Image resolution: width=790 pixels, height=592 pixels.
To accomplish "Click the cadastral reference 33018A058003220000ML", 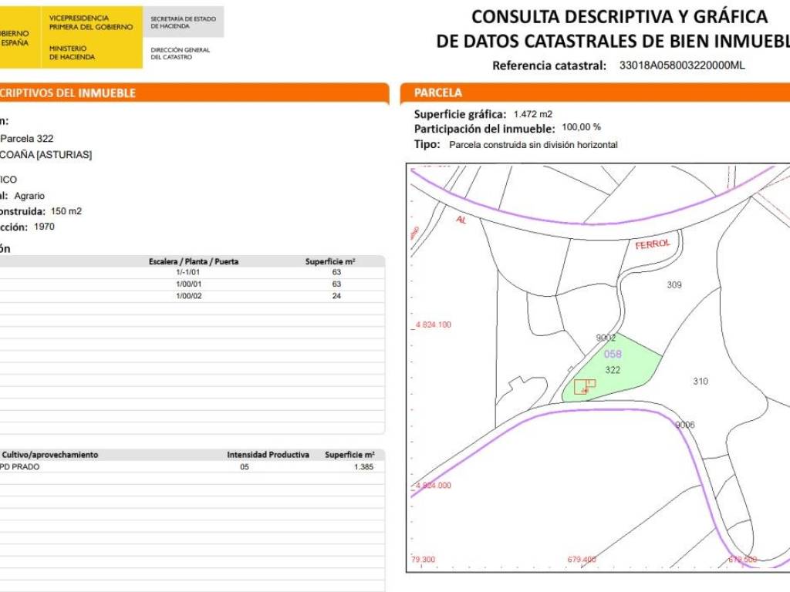I will (682, 66).
